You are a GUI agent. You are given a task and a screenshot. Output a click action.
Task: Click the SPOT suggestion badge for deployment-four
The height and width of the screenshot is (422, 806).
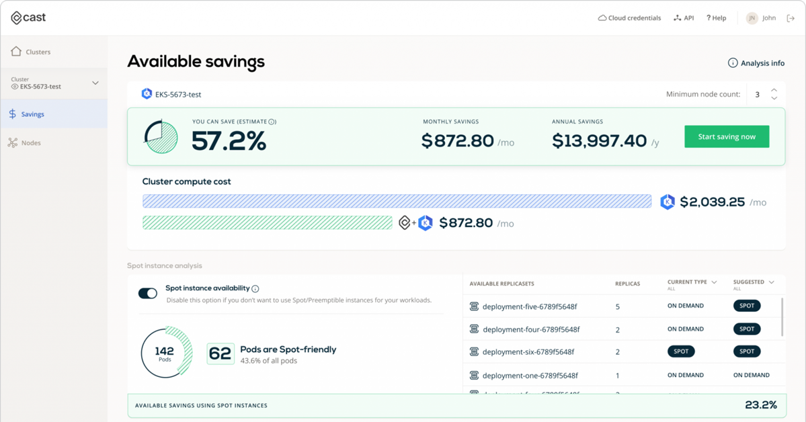tap(746, 329)
